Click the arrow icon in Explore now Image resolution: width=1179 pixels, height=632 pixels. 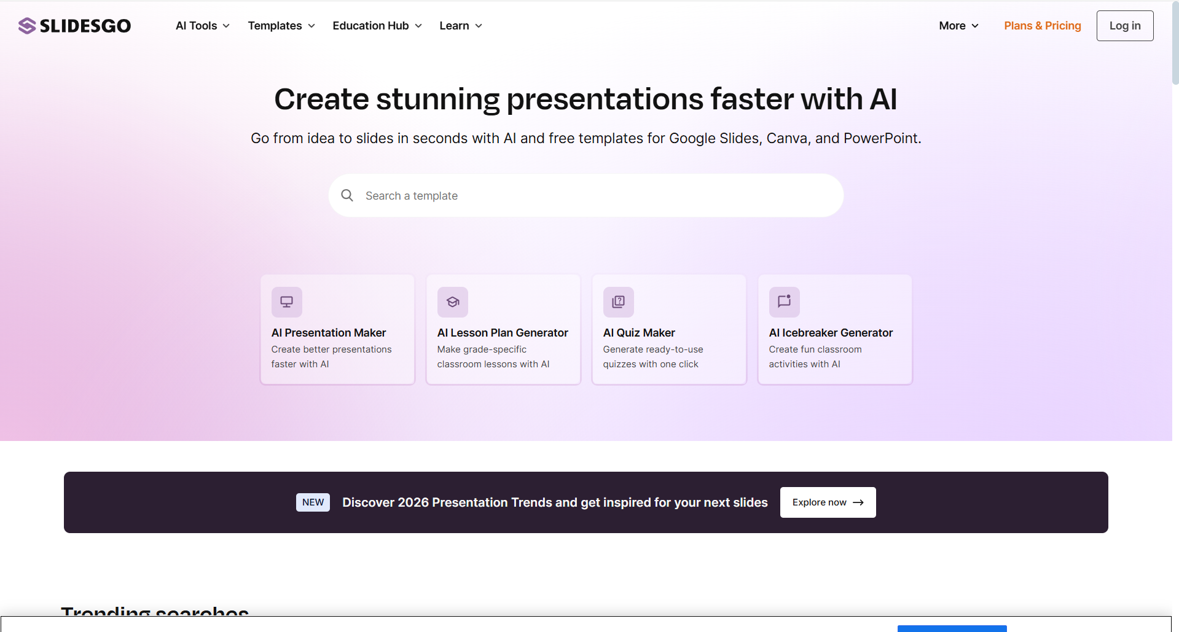pos(858,502)
